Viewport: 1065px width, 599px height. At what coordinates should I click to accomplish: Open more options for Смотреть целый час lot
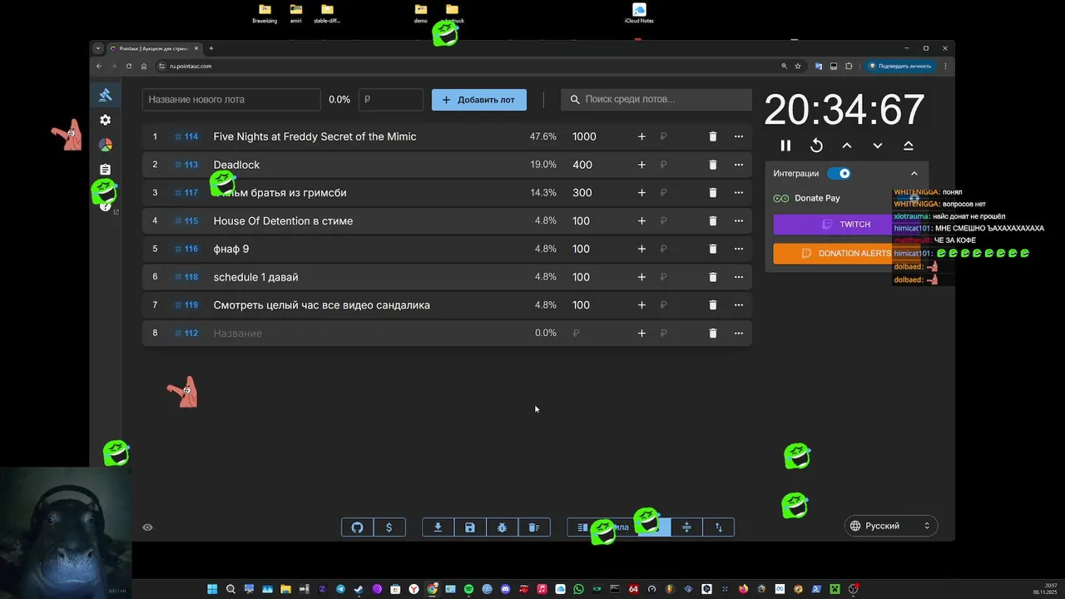(739, 305)
